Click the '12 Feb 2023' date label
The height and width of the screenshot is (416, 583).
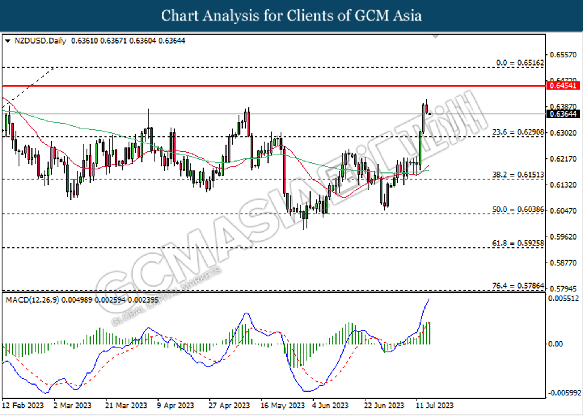click(x=23, y=406)
